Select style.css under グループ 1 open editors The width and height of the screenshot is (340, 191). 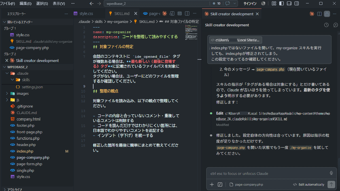coord(23,35)
